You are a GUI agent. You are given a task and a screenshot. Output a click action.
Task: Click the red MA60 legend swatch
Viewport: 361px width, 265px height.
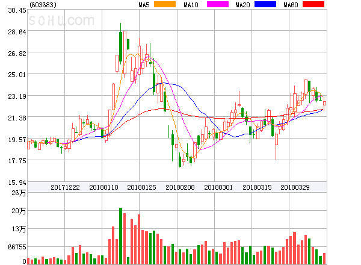coord(313,4)
